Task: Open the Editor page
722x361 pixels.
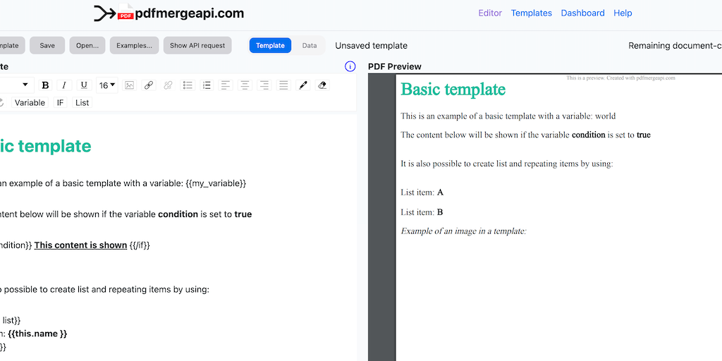Action: (490, 13)
